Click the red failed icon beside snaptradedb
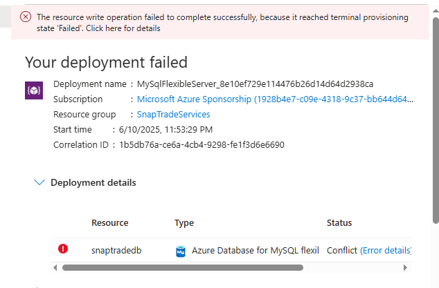The height and width of the screenshot is (288, 439). click(63, 249)
